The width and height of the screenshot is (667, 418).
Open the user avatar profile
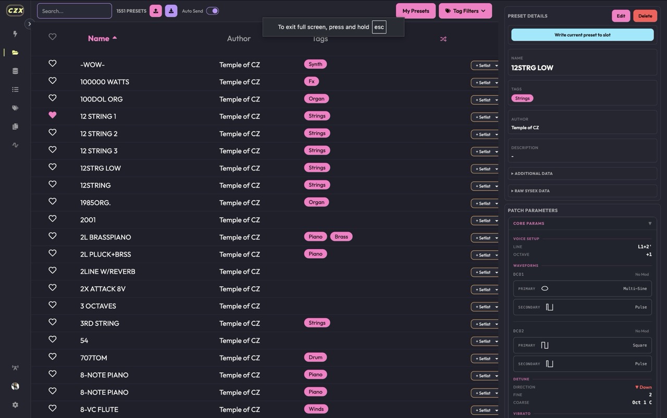pyautogui.click(x=15, y=386)
